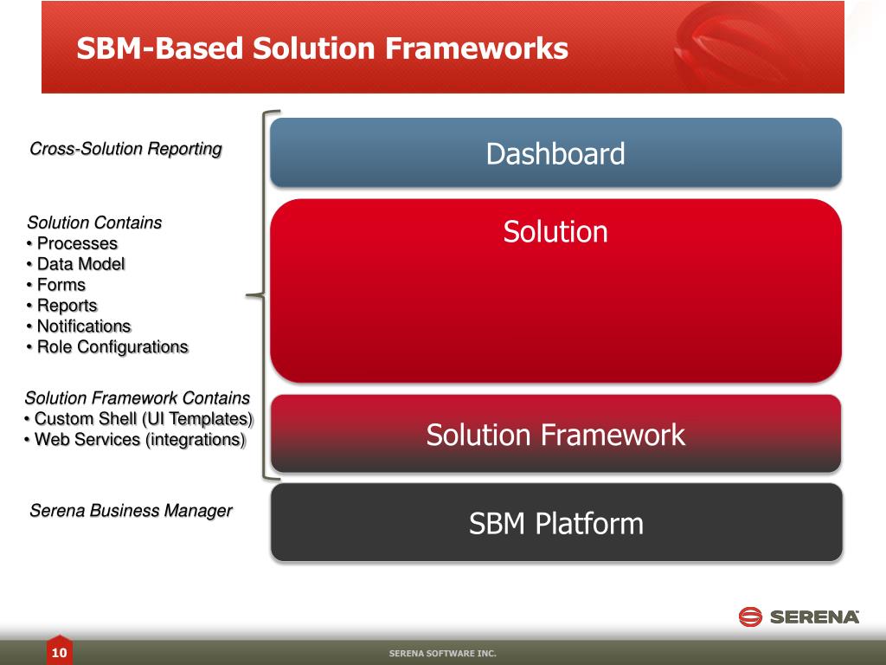Select the red Solution block

[556, 291]
